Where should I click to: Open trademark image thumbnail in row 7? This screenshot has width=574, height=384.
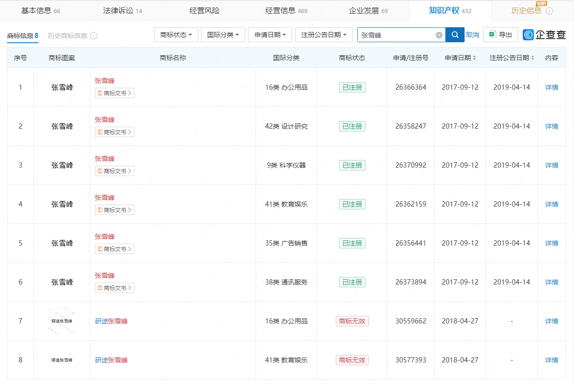pos(62,321)
